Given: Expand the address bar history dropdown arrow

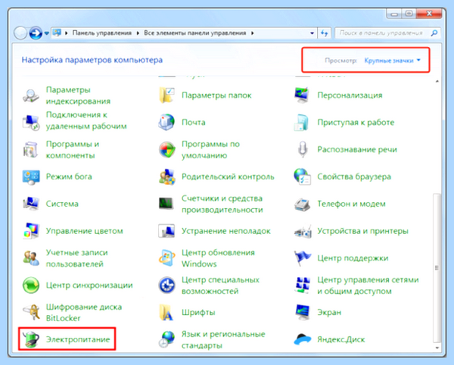Looking at the screenshot, I should pyautogui.click(x=312, y=33).
